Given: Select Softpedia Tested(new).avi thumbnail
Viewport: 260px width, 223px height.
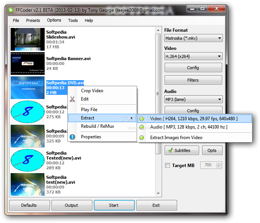Looking at the screenshot, I should point(28,160).
